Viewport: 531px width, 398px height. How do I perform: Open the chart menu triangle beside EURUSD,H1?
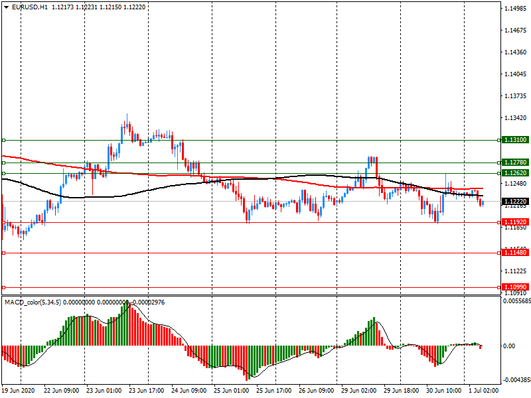click(6, 7)
